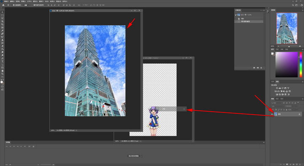Toggle the Show Transform Controls checkbox

pyautogui.click(x=32, y=5)
